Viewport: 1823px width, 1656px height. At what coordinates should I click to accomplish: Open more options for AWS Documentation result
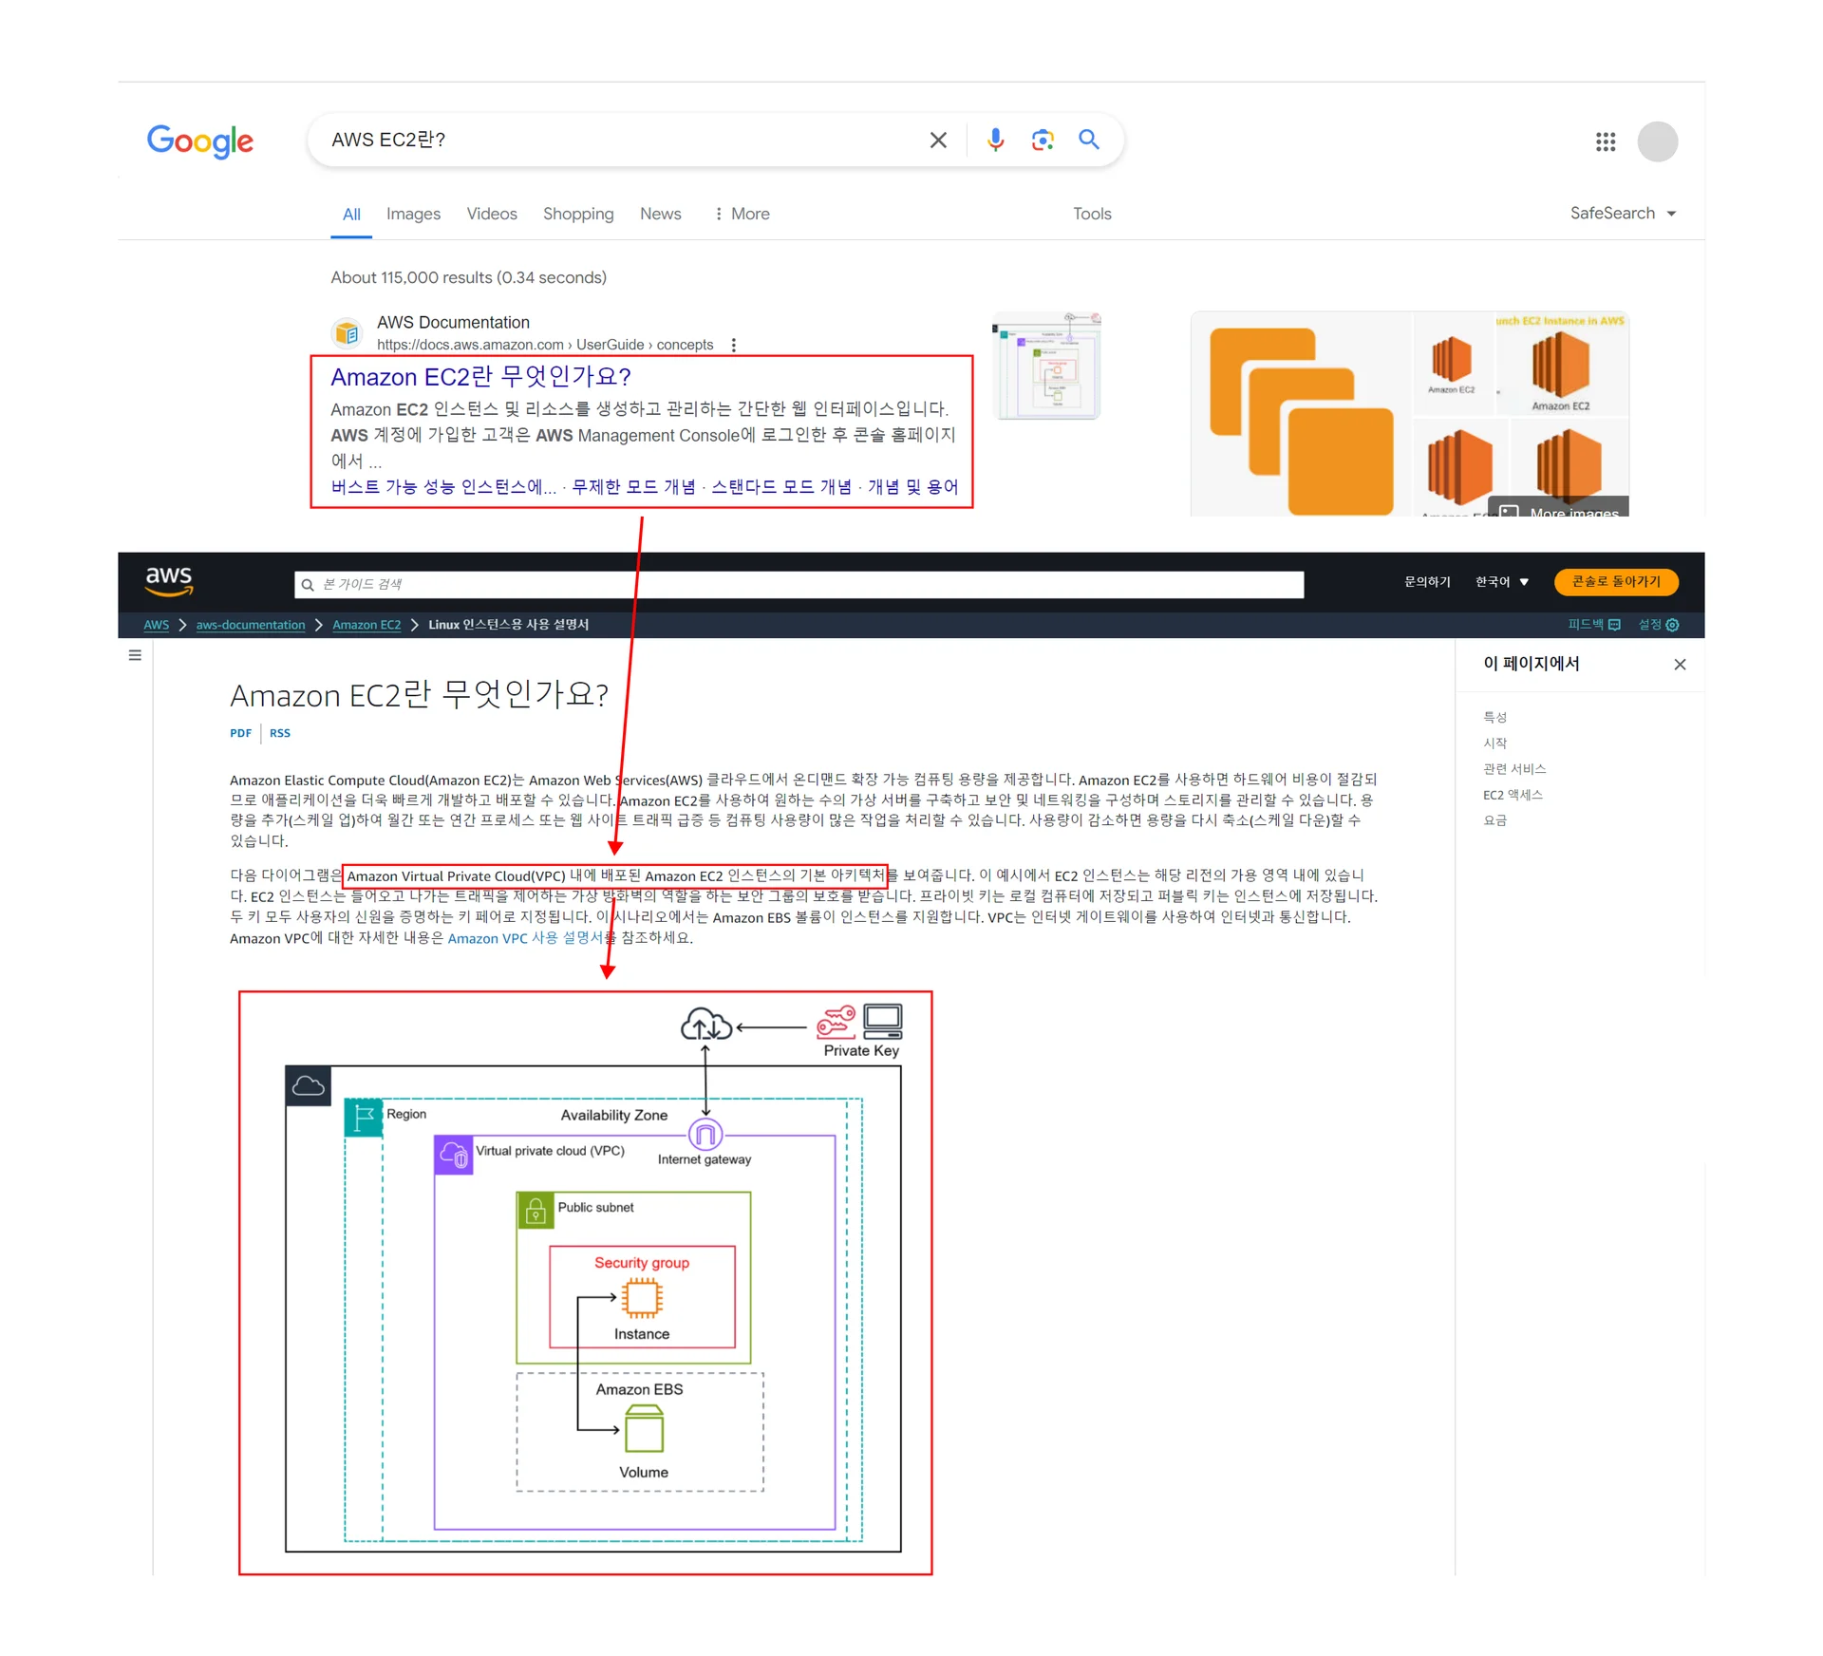[x=733, y=346]
